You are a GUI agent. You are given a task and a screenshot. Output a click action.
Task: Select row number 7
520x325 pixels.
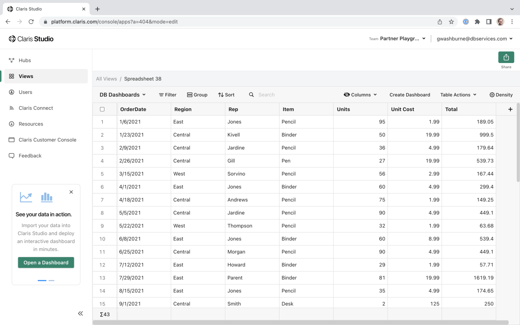[102, 200]
